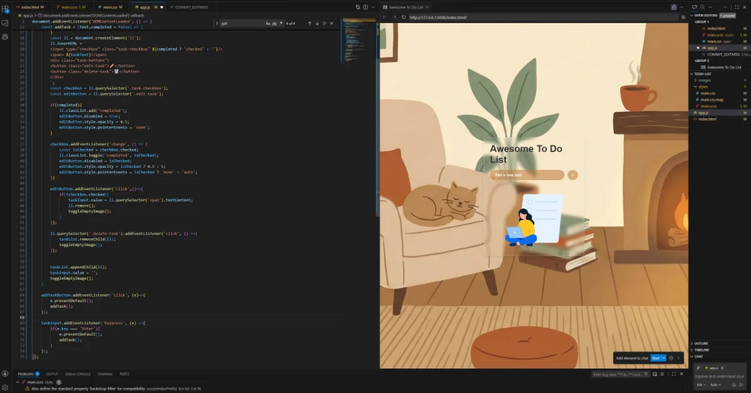
Task: Reload the browser preview page
Action: coord(404,17)
